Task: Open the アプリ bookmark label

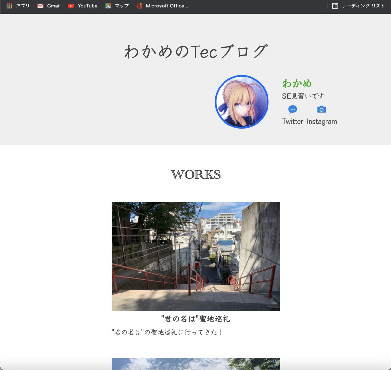Action: (x=23, y=6)
